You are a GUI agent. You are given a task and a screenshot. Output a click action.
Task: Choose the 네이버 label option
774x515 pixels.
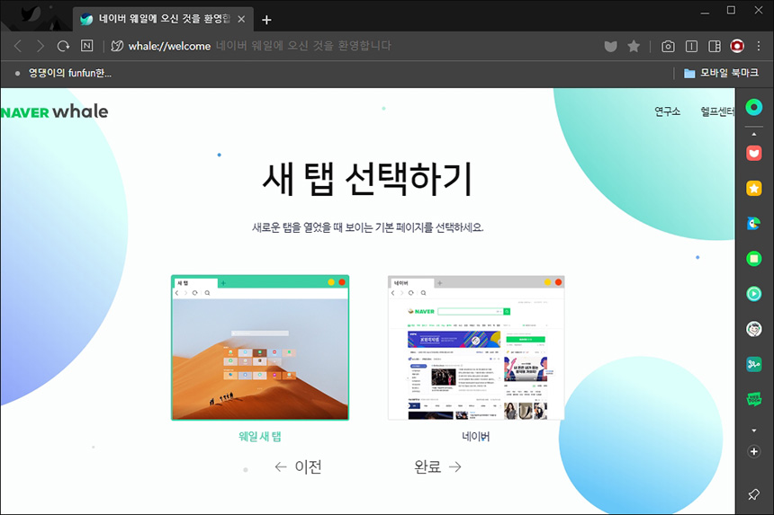coord(476,436)
